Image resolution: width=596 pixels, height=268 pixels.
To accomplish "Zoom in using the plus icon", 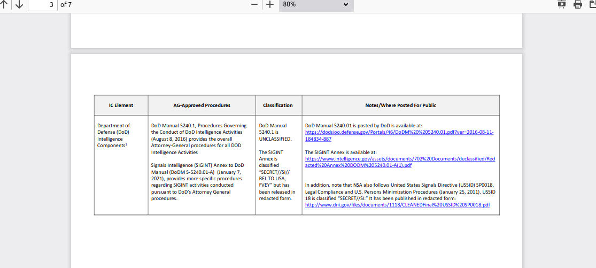I will pyautogui.click(x=269, y=5).
